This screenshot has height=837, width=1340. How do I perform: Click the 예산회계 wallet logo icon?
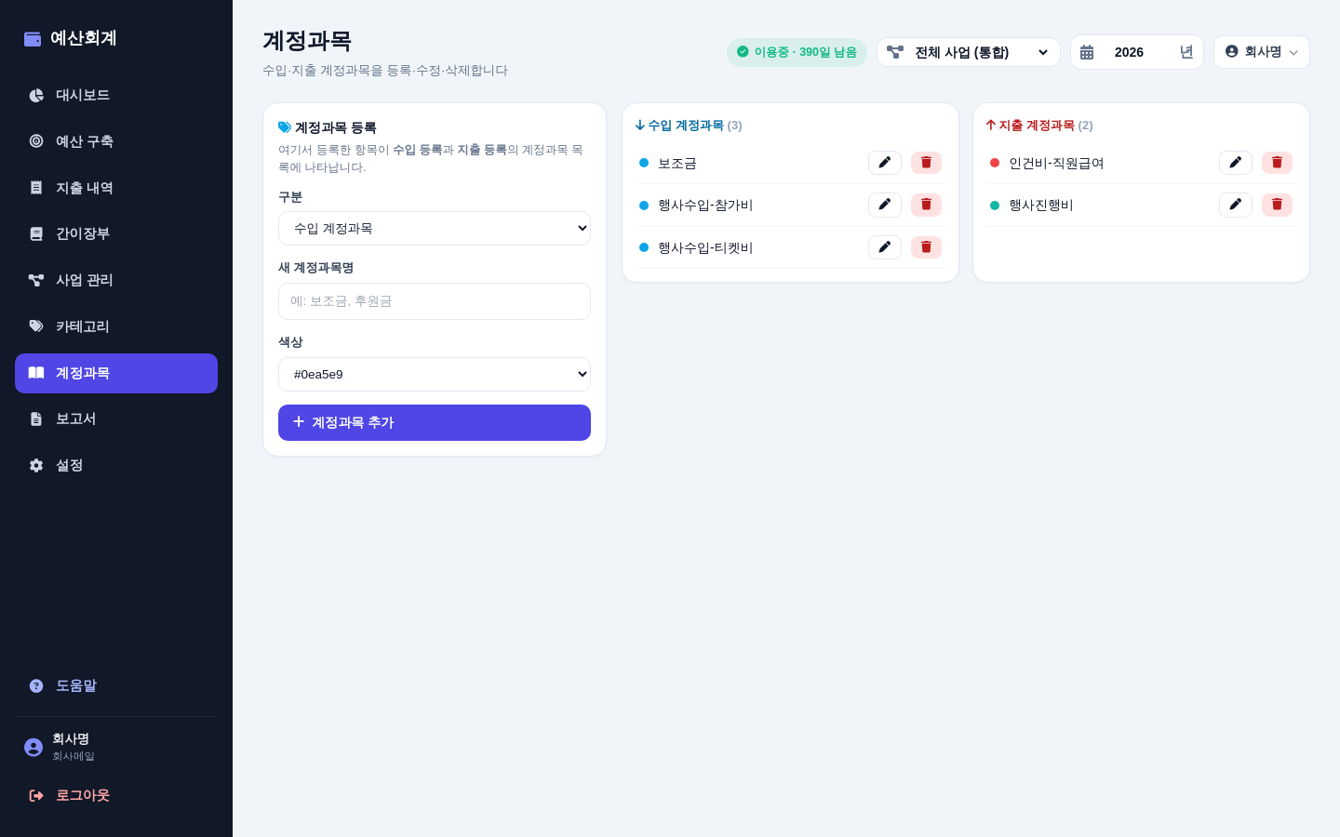(33, 38)
